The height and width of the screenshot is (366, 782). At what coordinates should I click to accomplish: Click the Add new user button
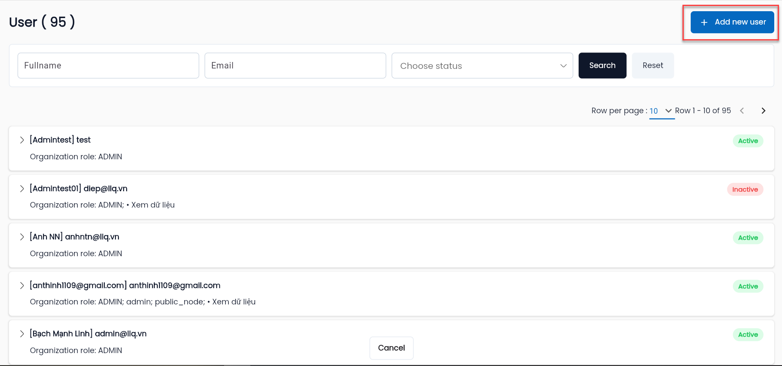pos(732,22)
